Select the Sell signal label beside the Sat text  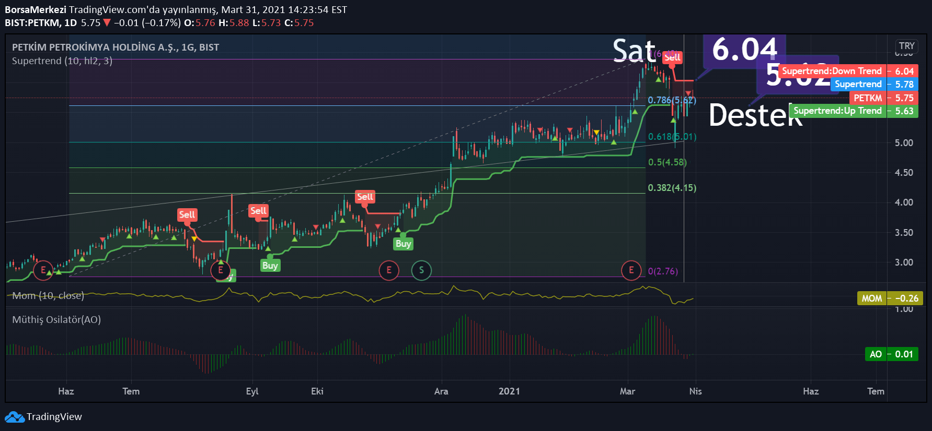673,57
